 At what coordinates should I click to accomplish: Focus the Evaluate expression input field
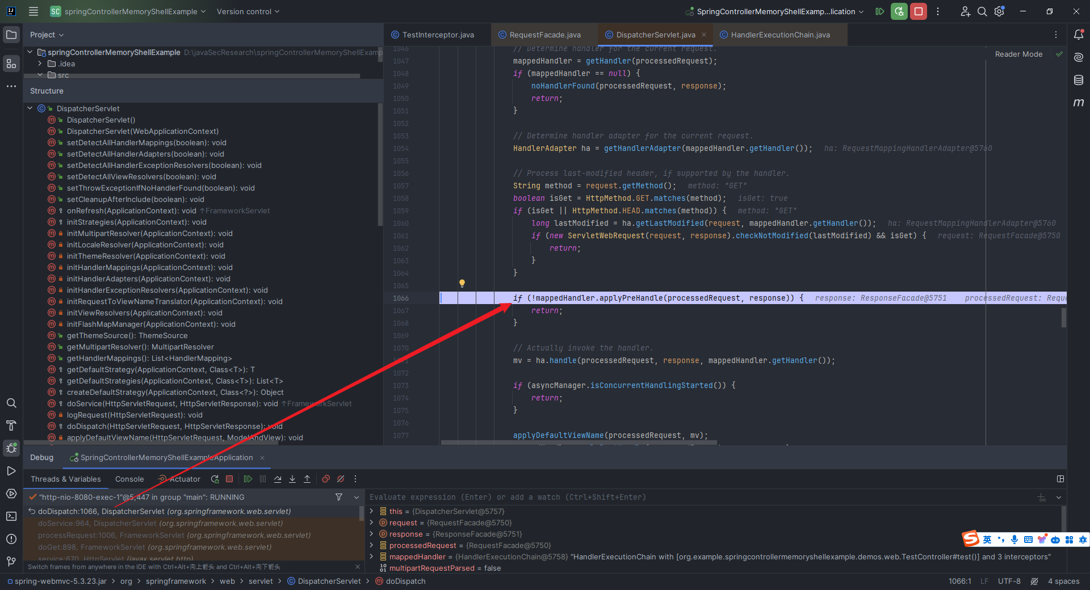pyautogui.click(x=701, y=497)
